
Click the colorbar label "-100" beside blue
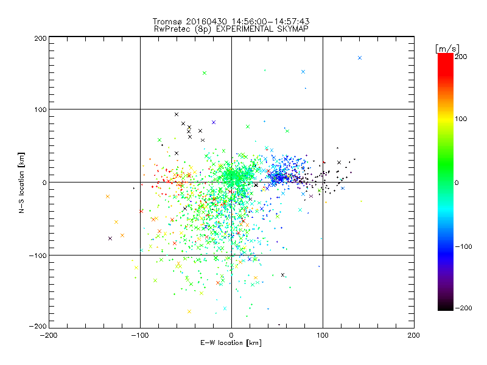point(463,246)
